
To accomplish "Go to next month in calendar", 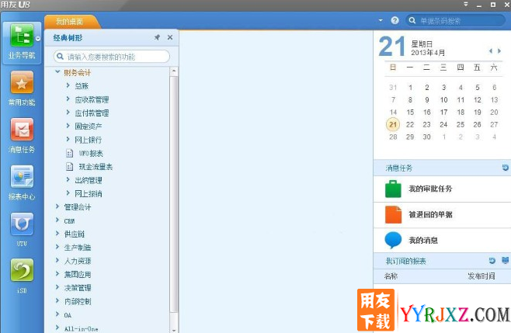I will [x=499, y=50].
